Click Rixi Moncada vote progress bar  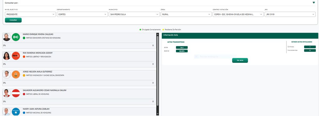tap(78, 61)
